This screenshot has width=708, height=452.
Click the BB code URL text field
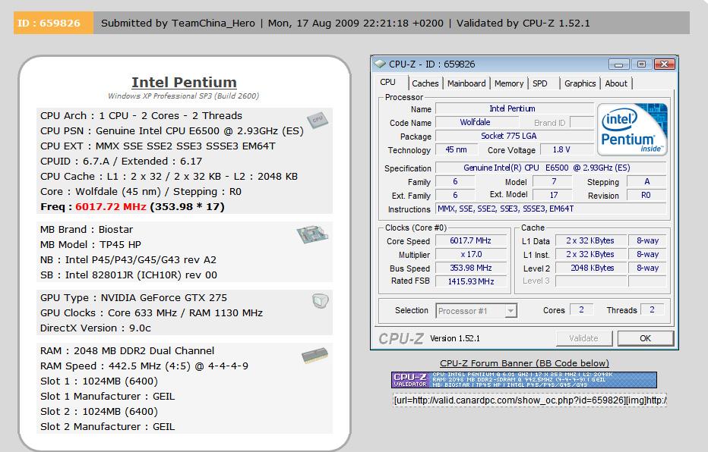pos(530,400)
